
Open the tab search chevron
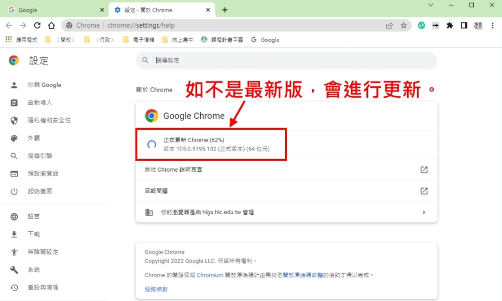point(431,5)
